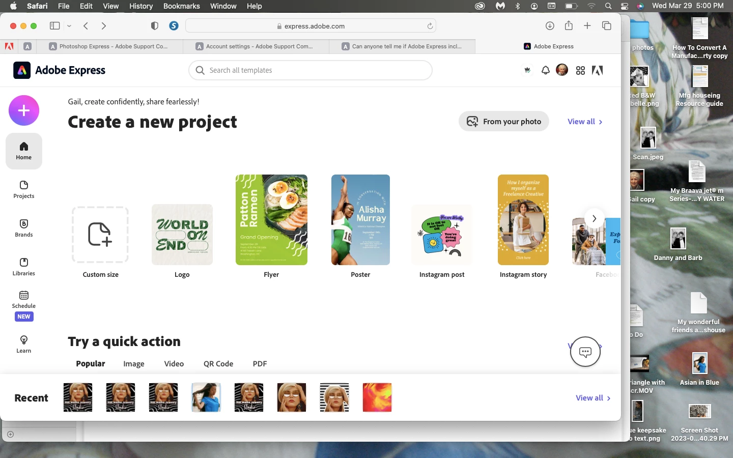Click From your photo button

click(x=504, y=121)
